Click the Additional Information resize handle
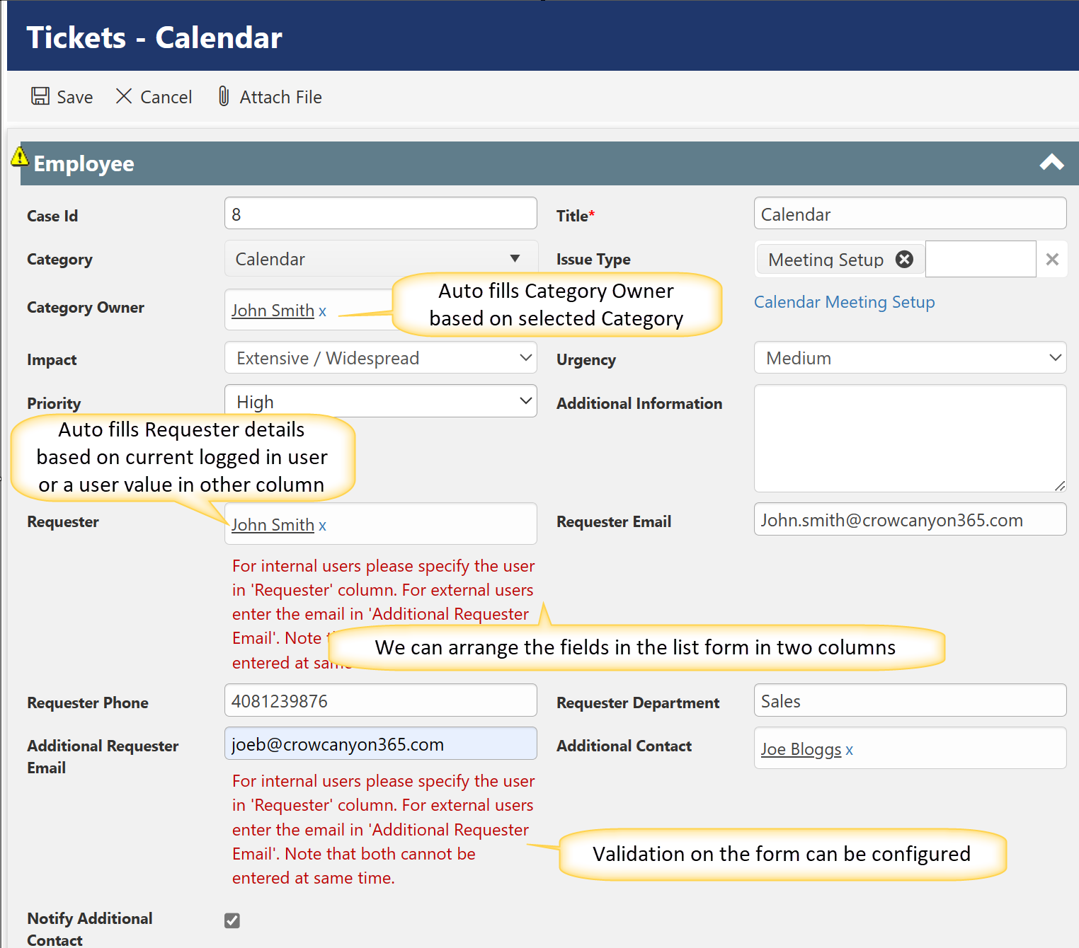The image size is (1079, 948). [x=1059, y=485]
